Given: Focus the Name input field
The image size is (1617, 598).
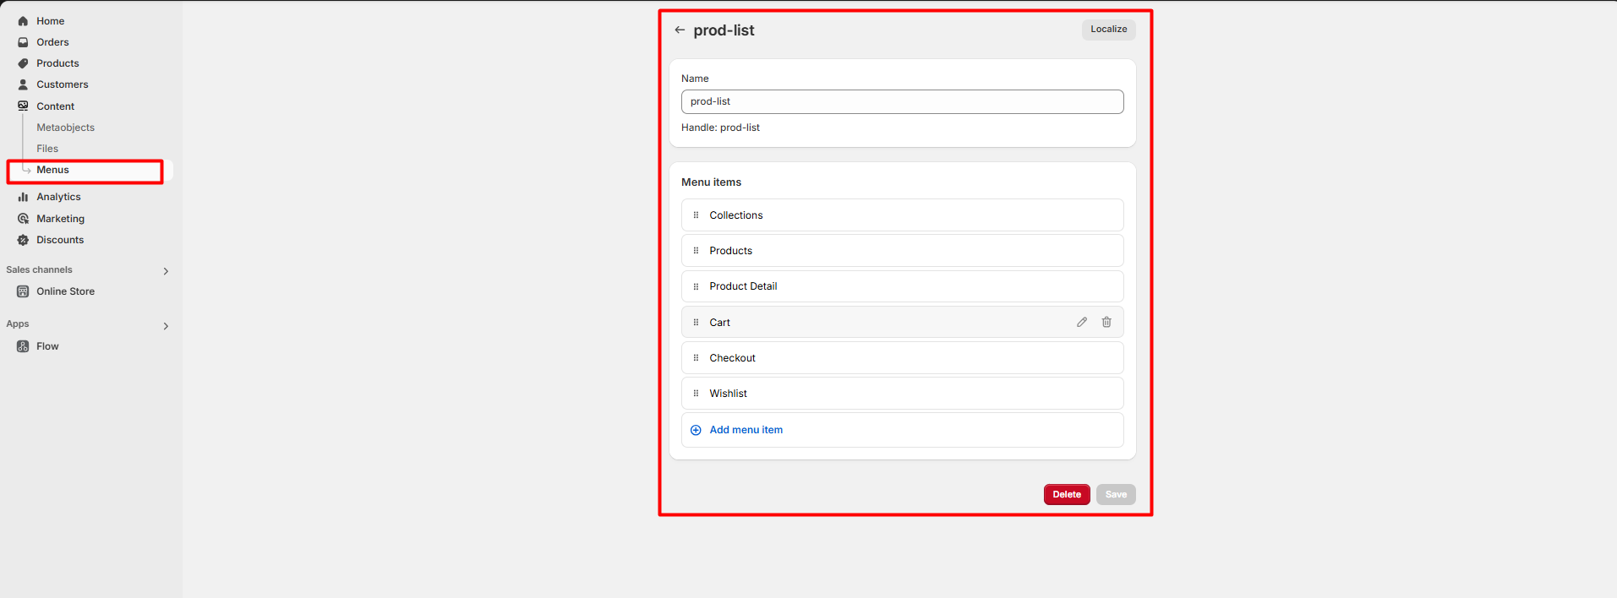Looking at the screenshot, I should (902, 101).
